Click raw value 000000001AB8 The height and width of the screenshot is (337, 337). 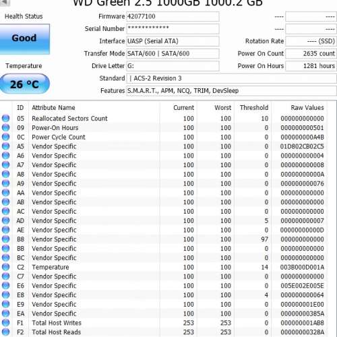302,323
